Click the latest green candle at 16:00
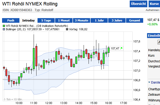Screen dimensions: 160x105 coord(109,50)
